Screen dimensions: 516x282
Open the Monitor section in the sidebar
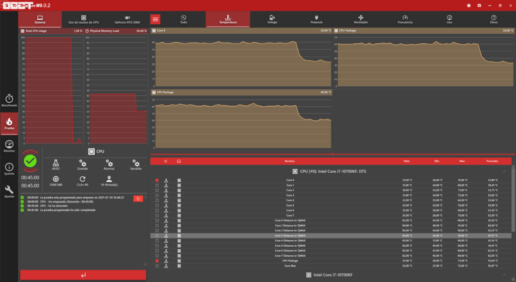[9, 146]
